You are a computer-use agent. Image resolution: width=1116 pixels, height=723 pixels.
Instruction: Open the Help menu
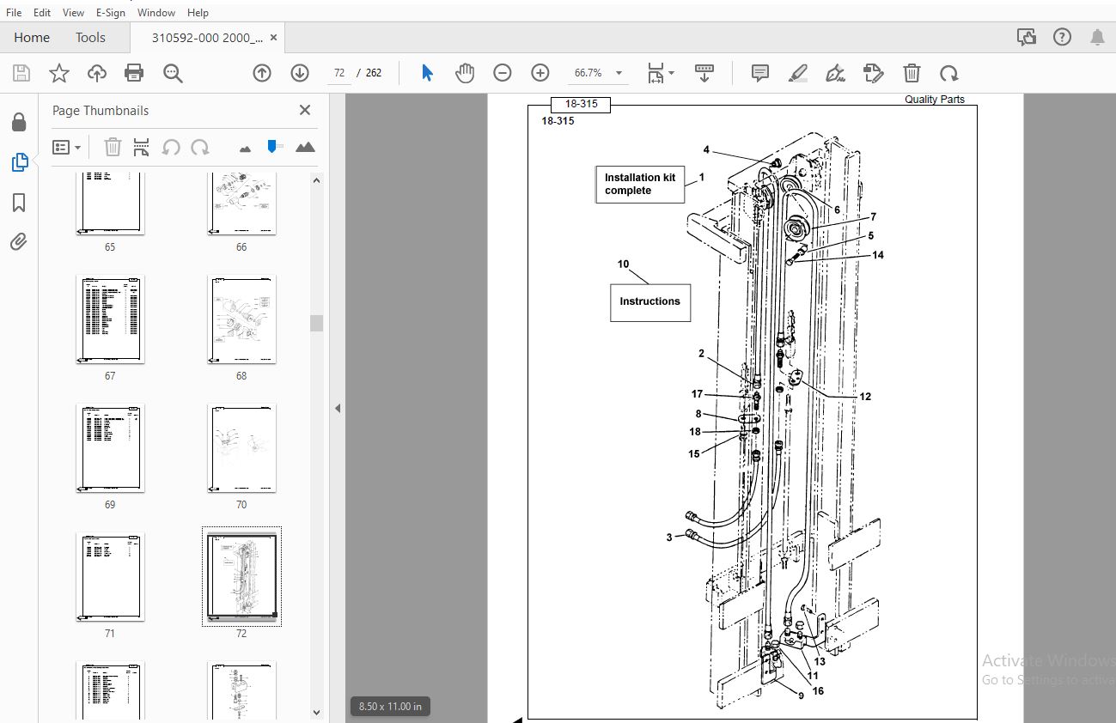(198, 12)
